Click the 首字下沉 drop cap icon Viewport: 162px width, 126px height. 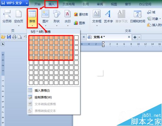121,14
